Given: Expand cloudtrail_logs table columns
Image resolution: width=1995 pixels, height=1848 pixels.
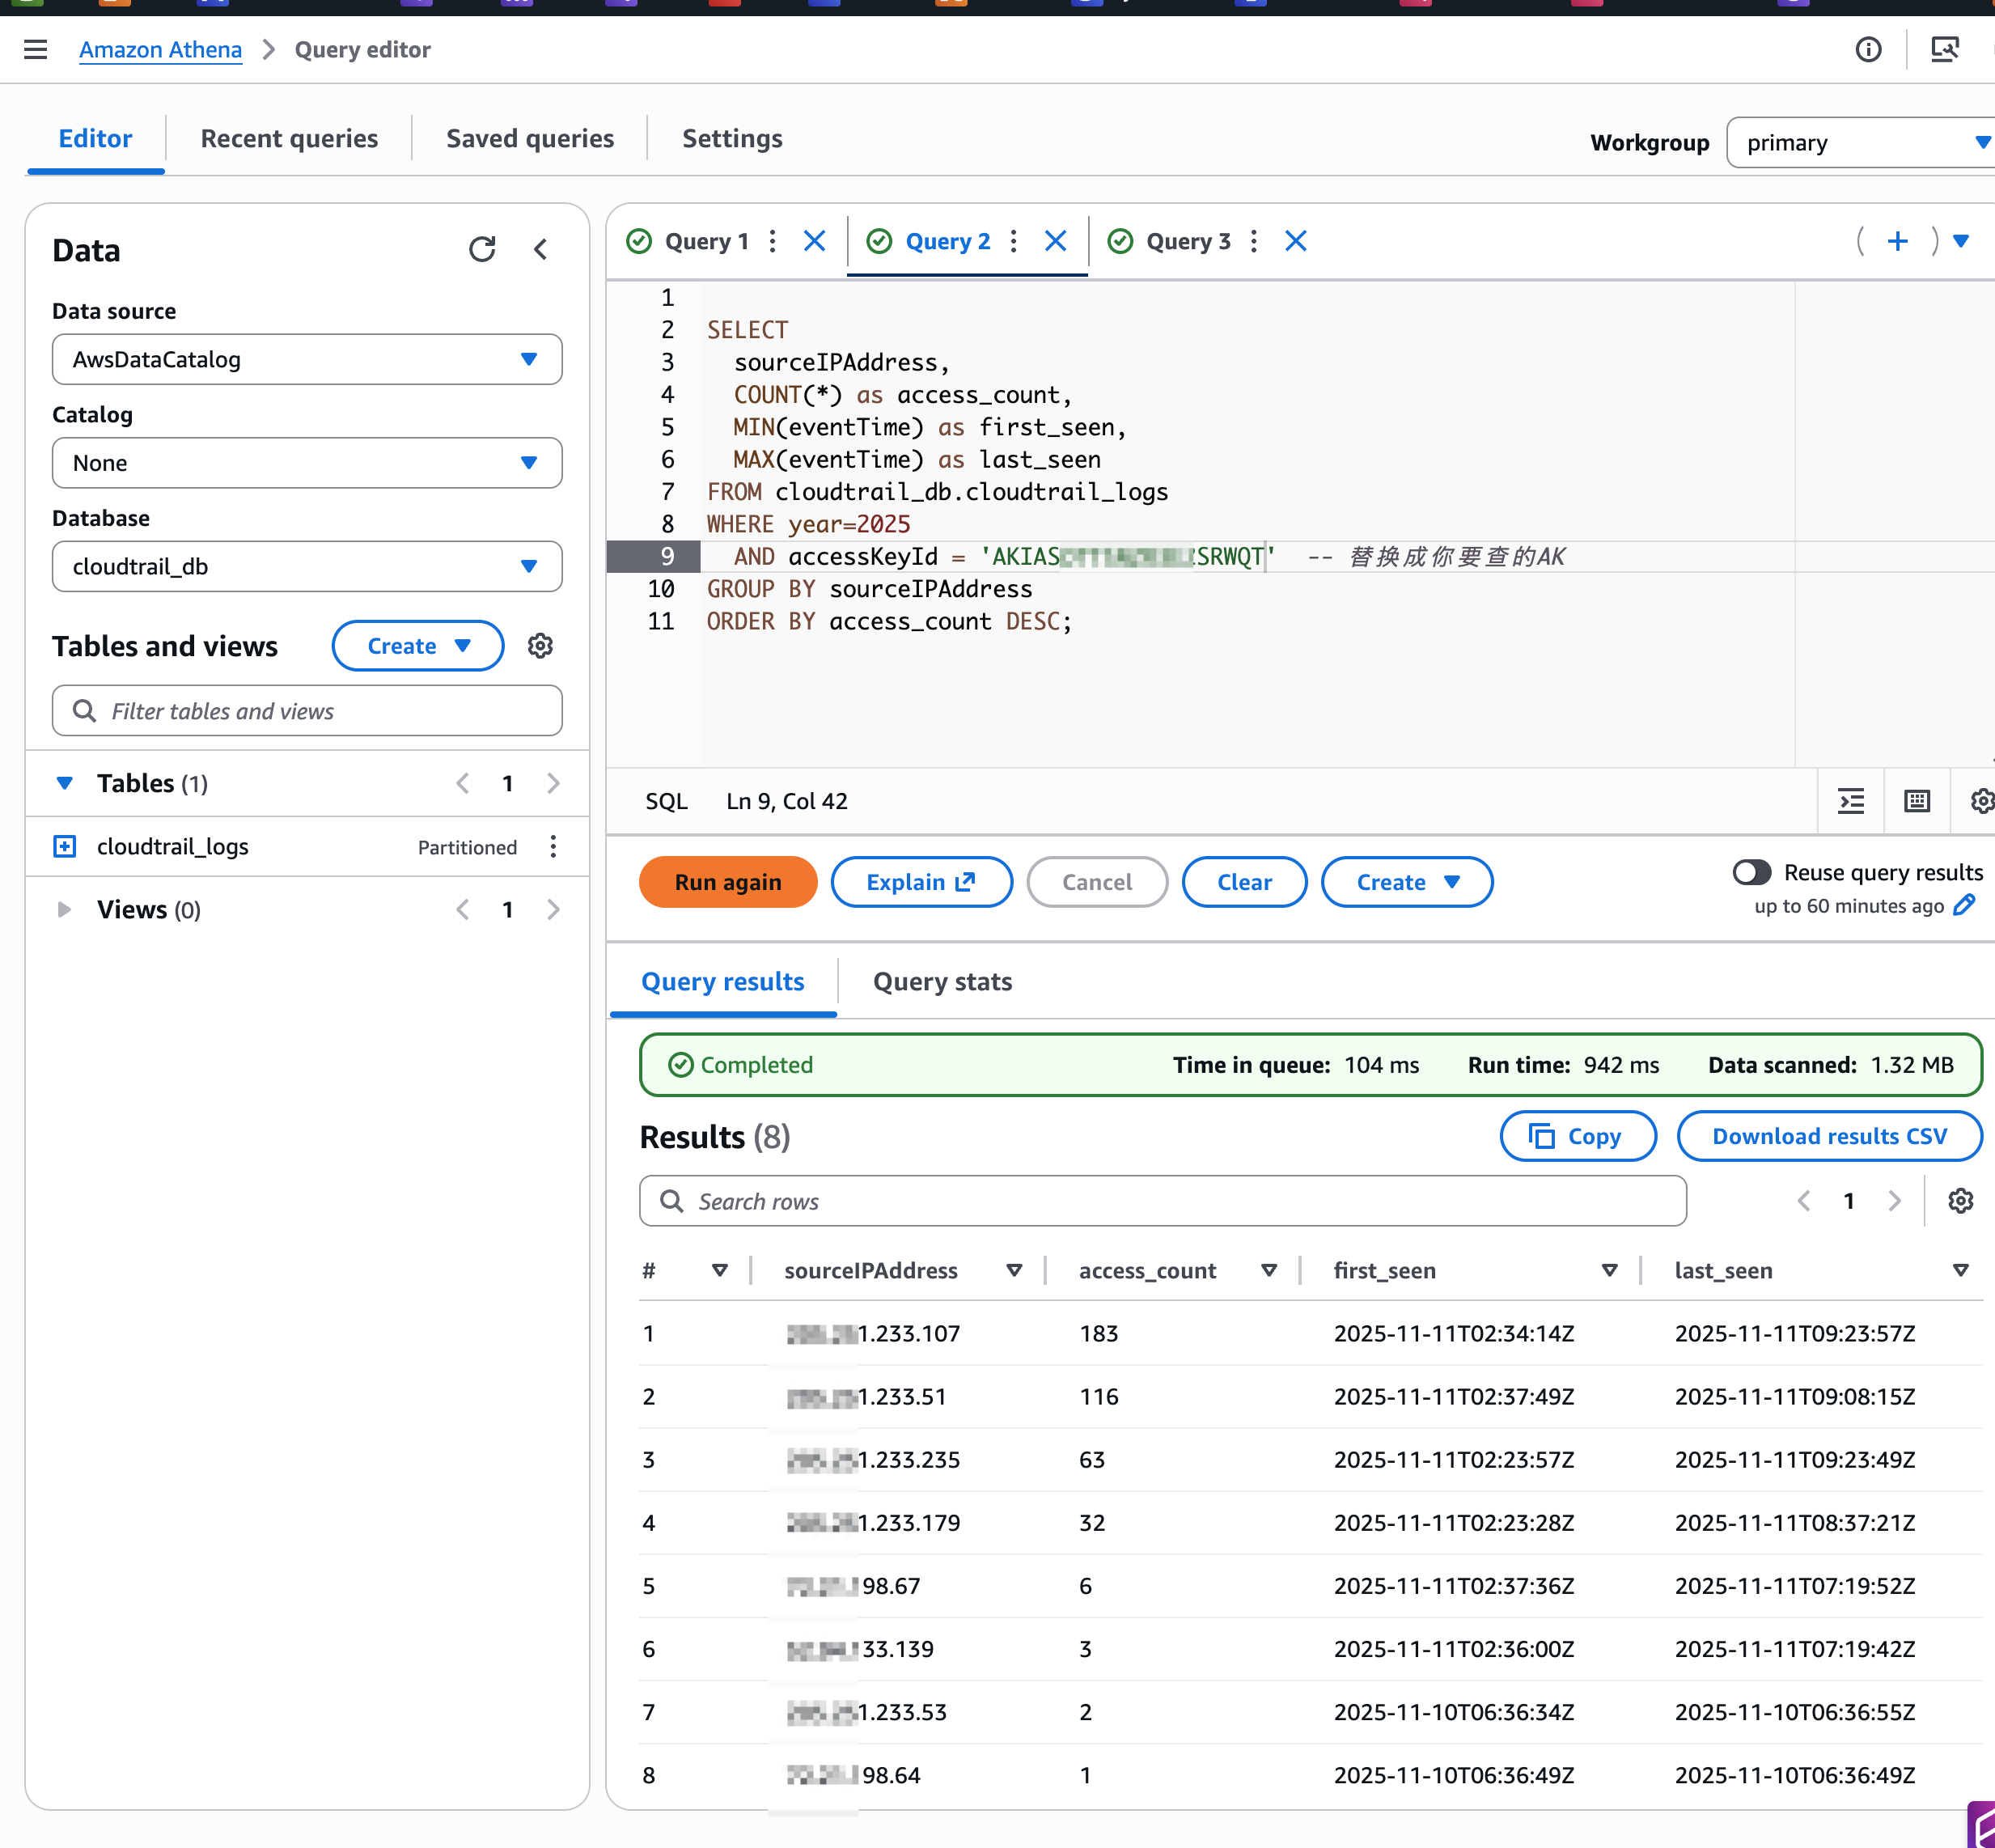Looking at the screenshot, I should (64, 847).
